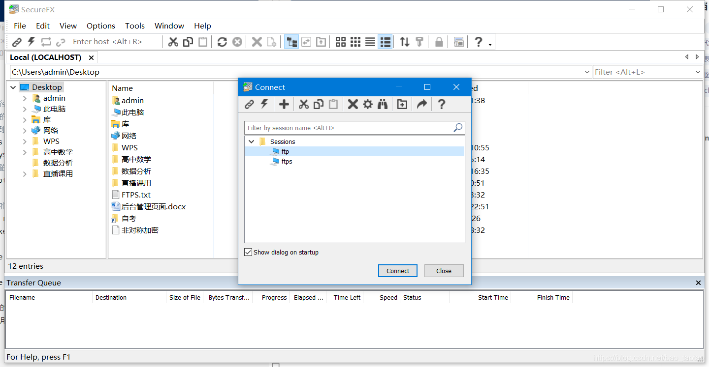Select 非对称加密 file in list
Screen dimensions: 709x367
[x=140, y=230]
